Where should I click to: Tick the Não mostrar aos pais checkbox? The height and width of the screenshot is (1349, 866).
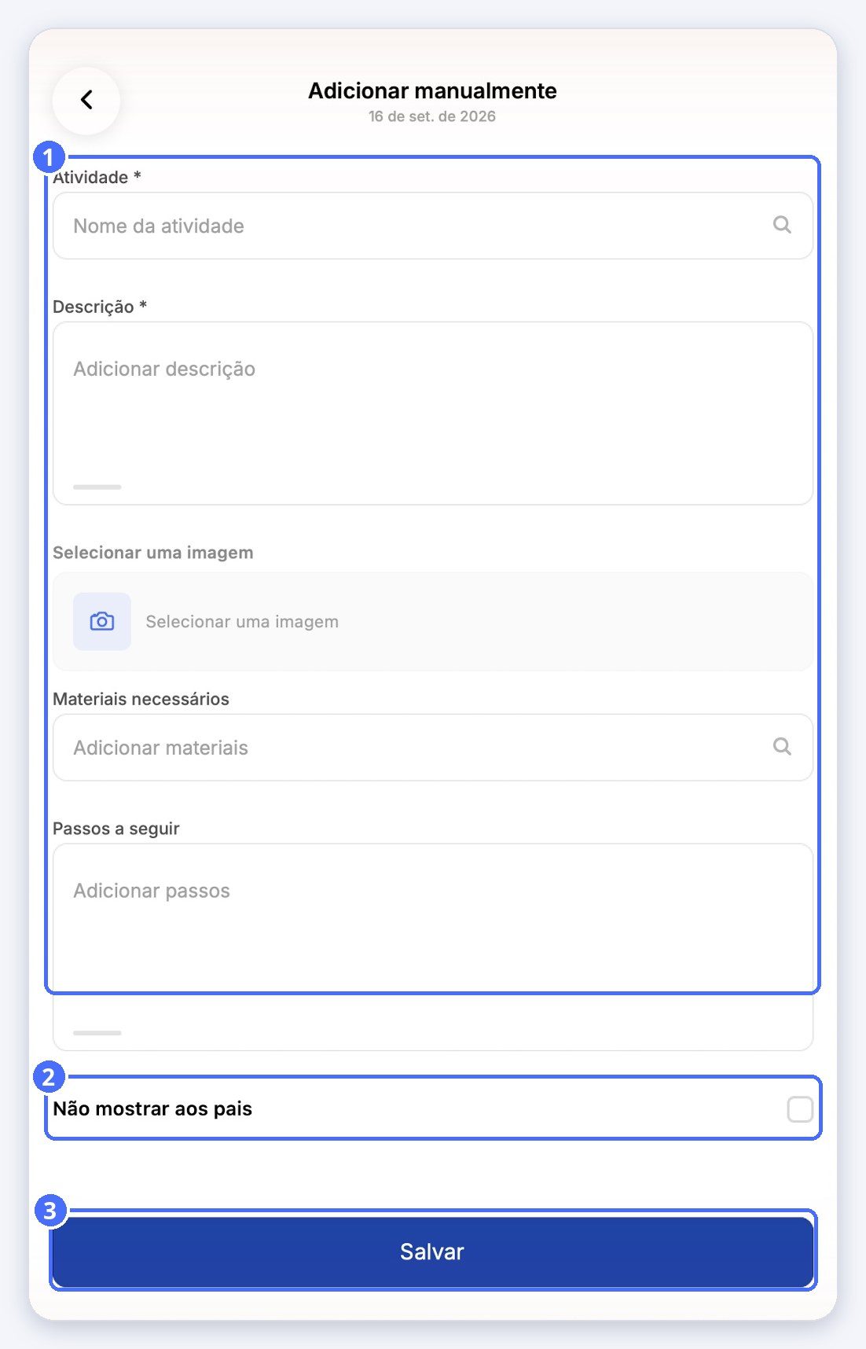point(800,1109)
